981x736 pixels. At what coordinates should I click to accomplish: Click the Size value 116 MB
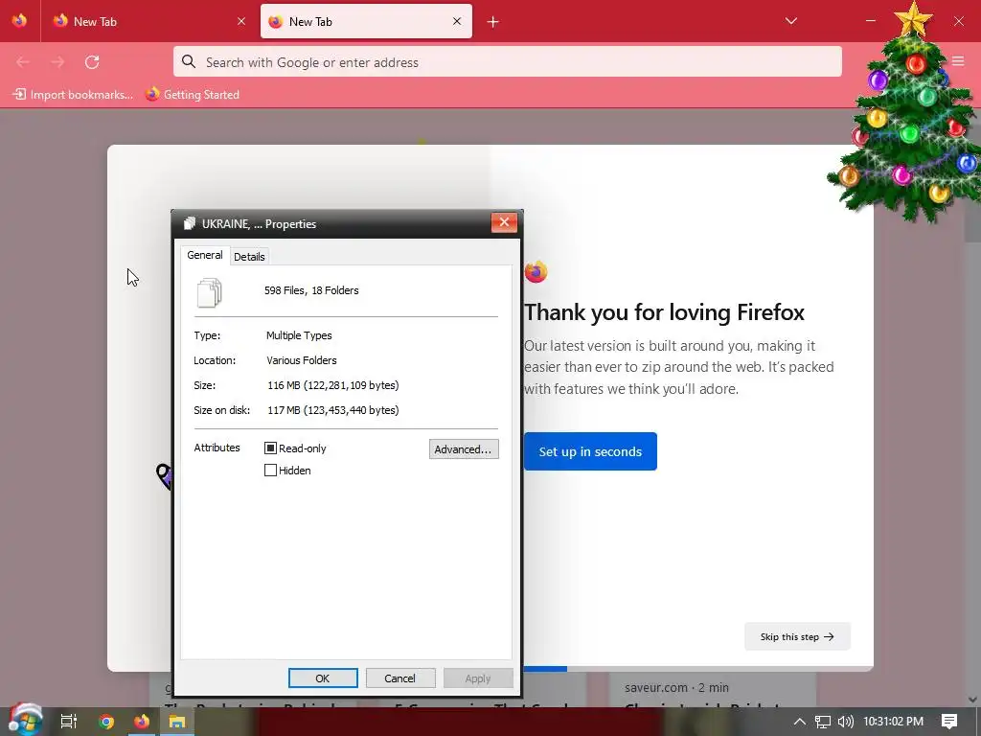coord(332,385)
